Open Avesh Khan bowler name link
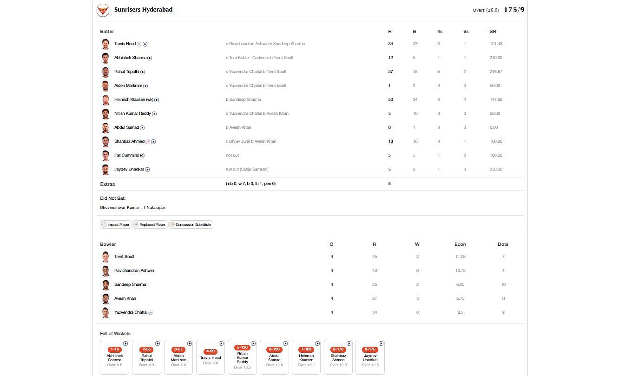Image resolution: width=619 pixels, height=376 pixels. coord(125,298)
